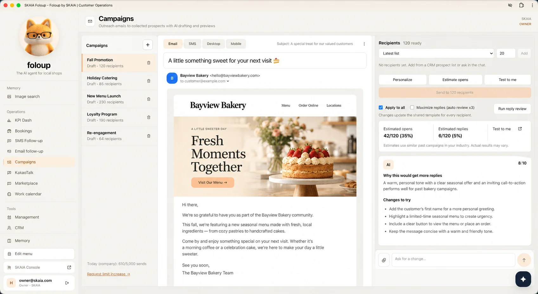Open the Test to me external link icon

point(520,129)
